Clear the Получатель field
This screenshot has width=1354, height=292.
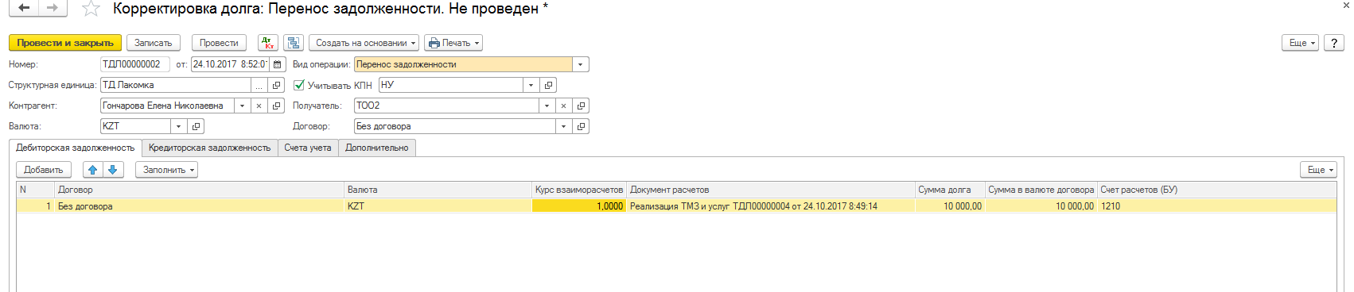563,106
